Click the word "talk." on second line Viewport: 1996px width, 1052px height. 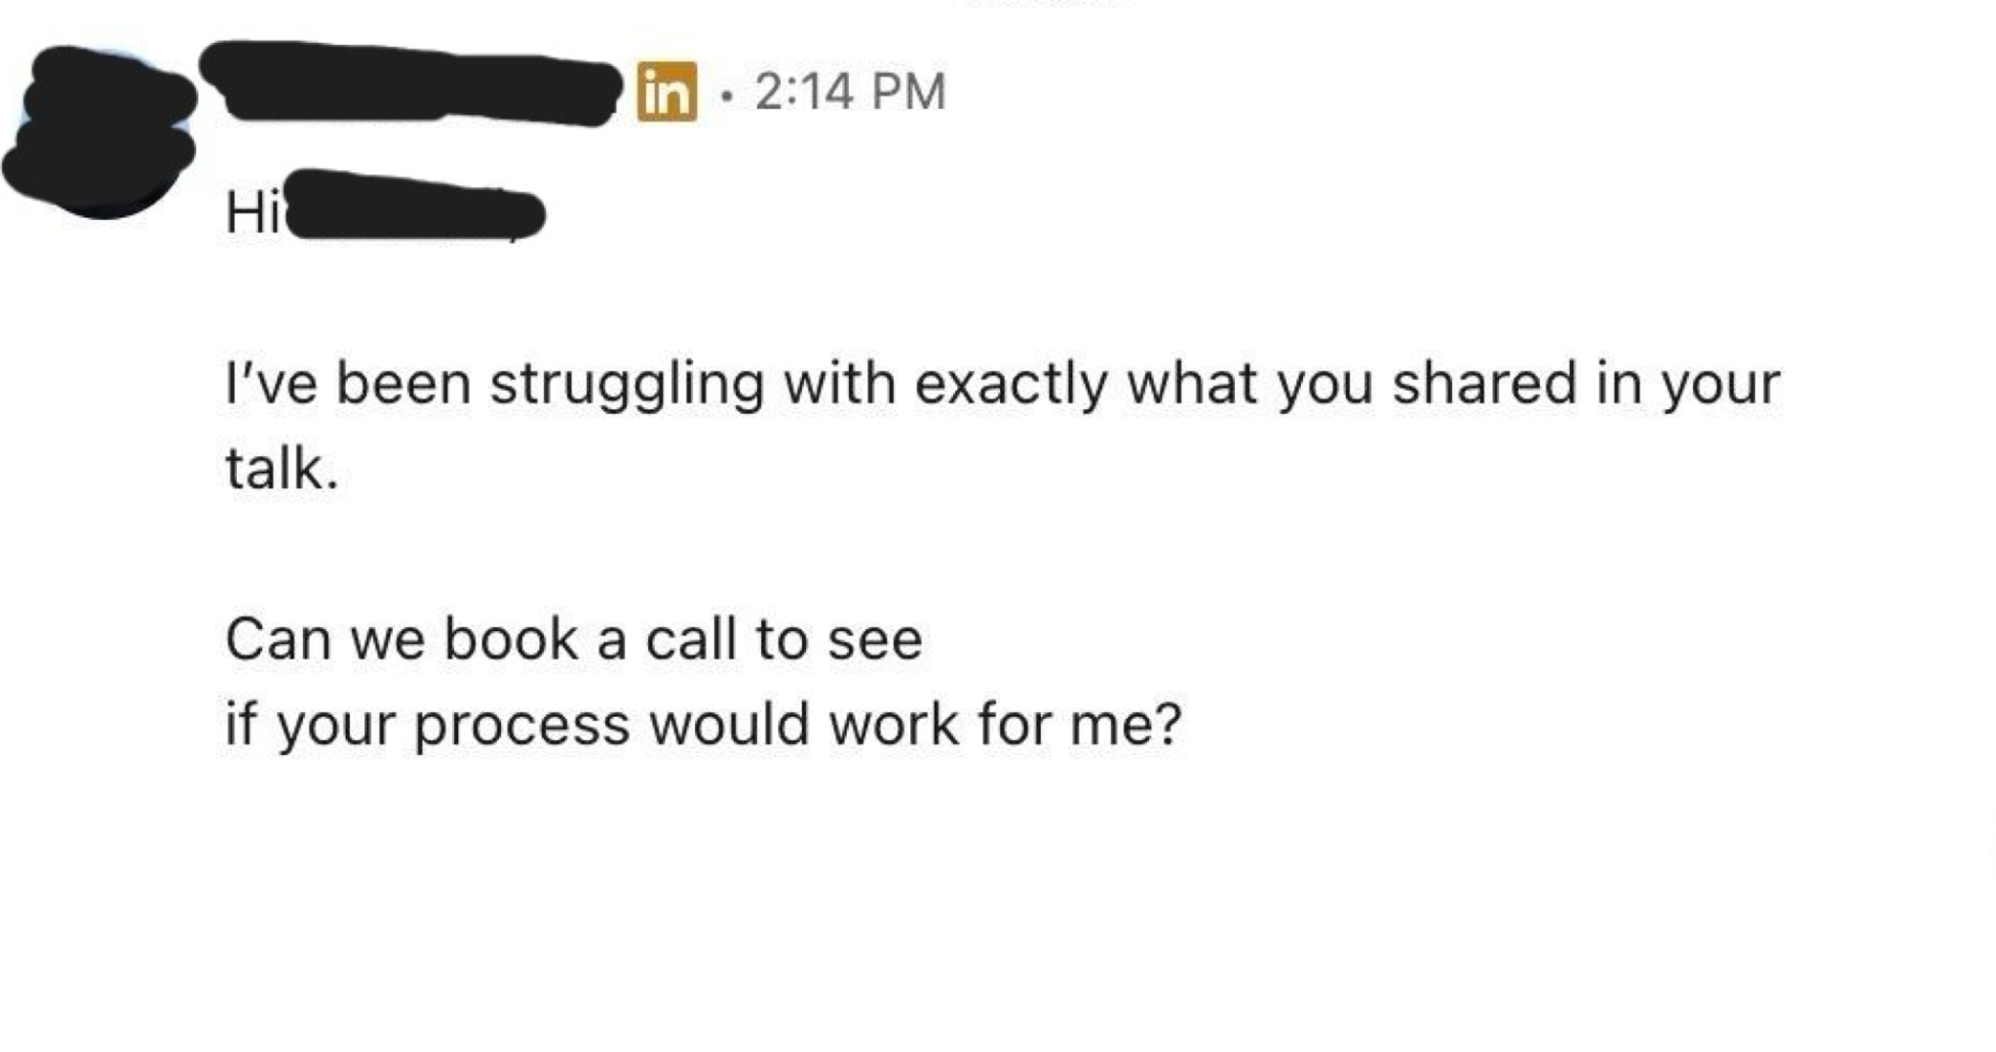click(283, 469)
